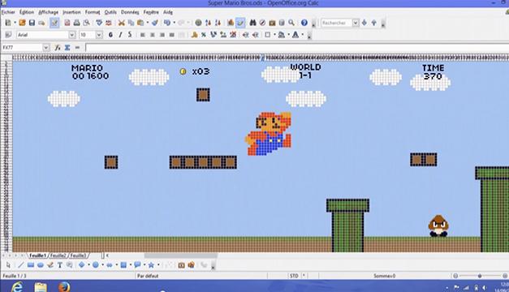Switch to the Feuille2 sheet tab
This screenshot has height=292, width=509.
[x=58, y=255]
